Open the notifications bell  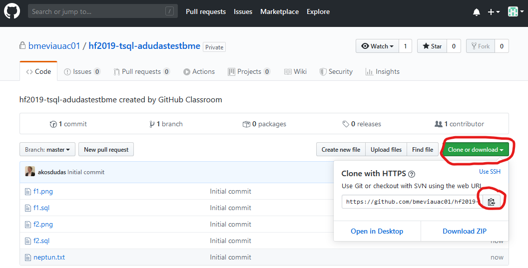tap(476, 12)
